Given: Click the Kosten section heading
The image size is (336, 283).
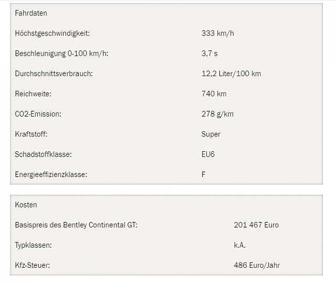Looking at the screenshot, I should 26,205.
